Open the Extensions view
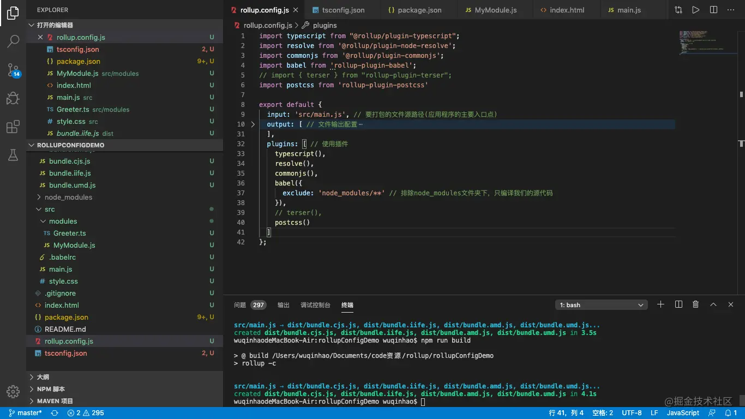The width and height of the screenshot is (745, 419). [x=13, y=127]
